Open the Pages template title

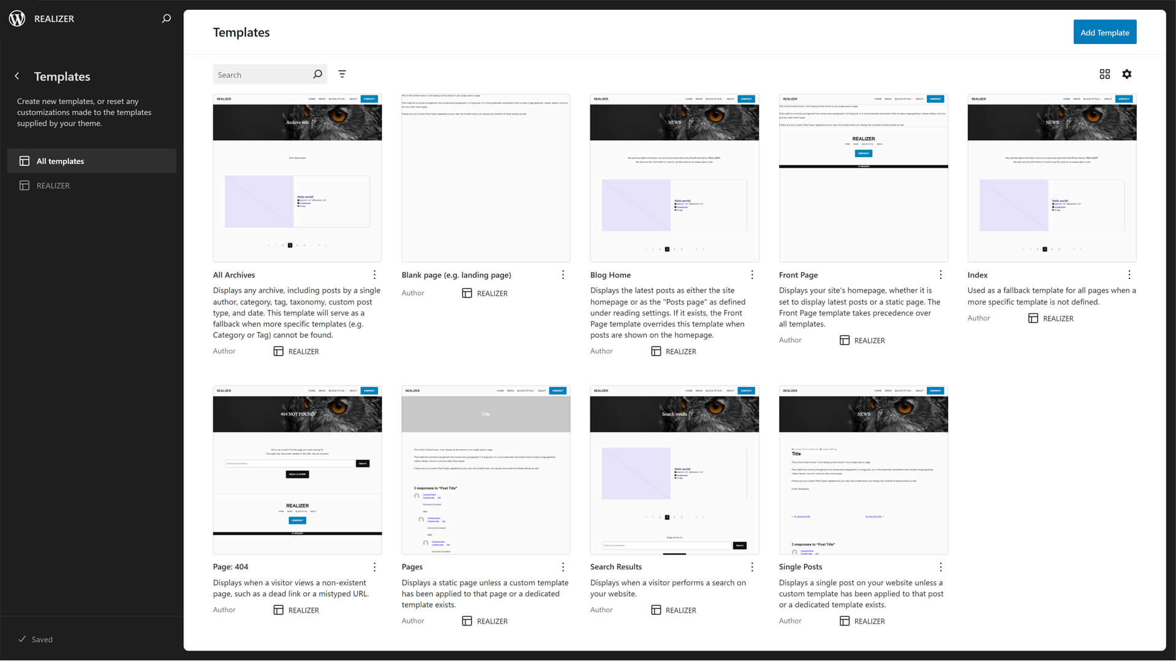tap(412, 566)
